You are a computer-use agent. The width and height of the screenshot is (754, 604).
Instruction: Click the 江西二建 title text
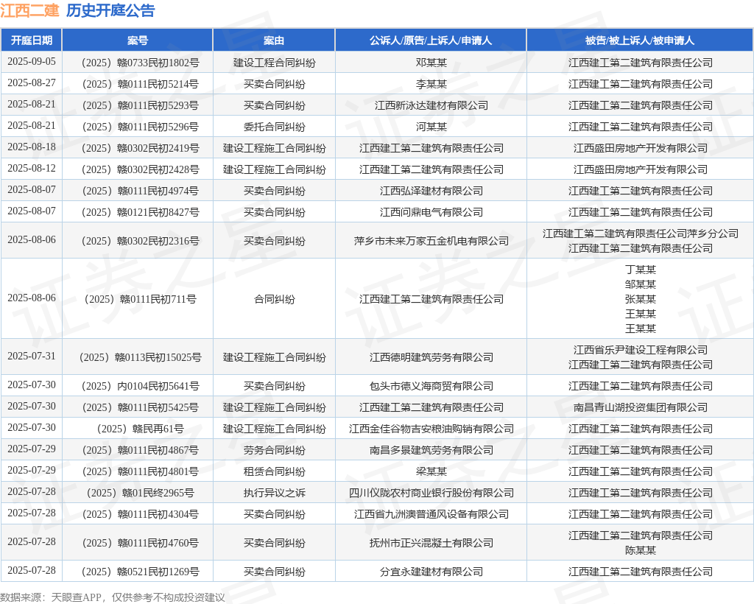point(29,10)
